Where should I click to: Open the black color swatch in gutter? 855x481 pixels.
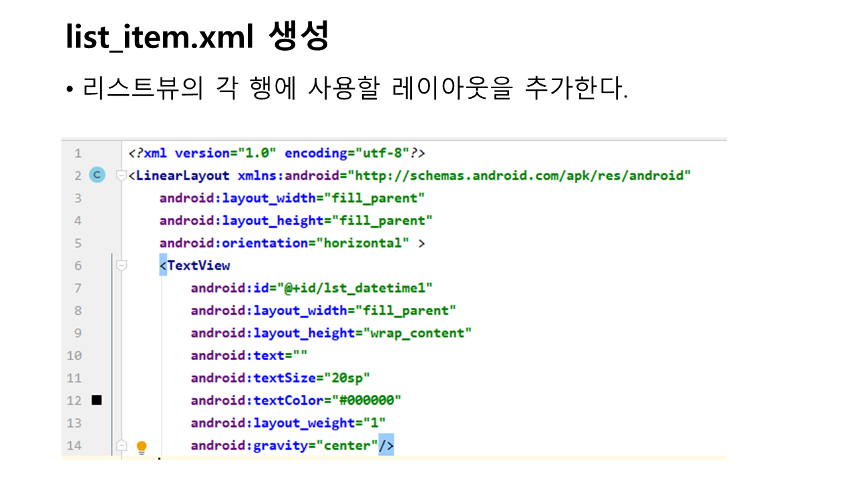97,400
